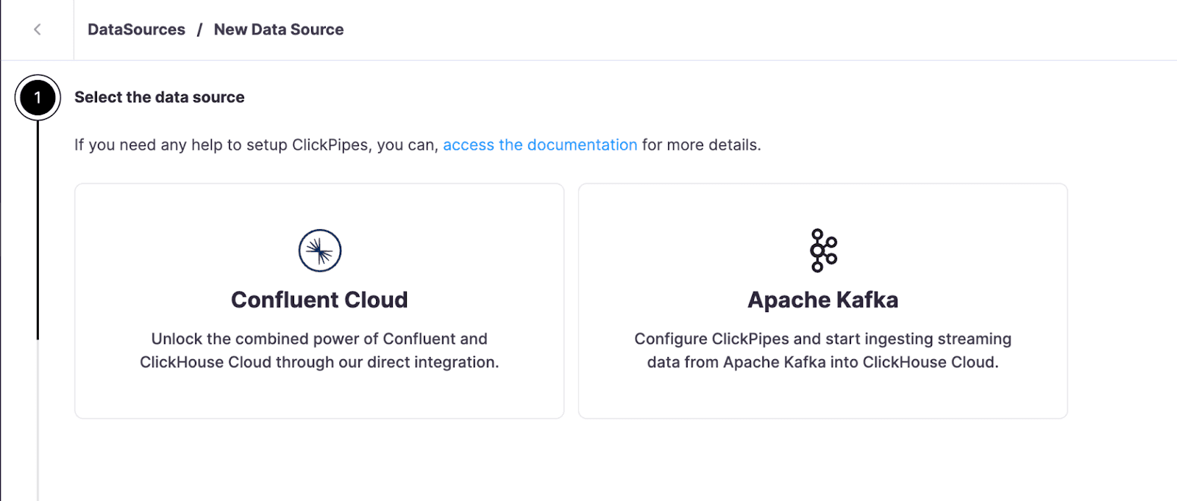Open the access the documentation link

pyautogui.click(x=540, y=145)
